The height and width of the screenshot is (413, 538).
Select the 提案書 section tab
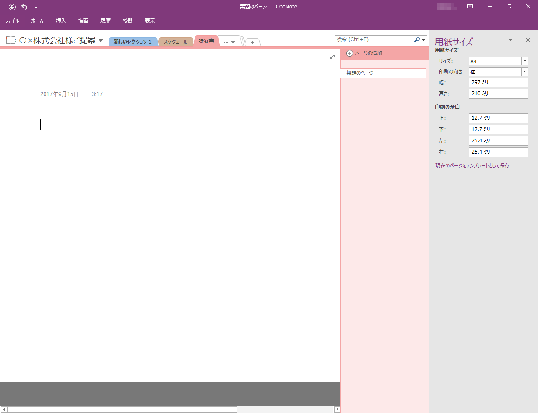coord(206,41)
